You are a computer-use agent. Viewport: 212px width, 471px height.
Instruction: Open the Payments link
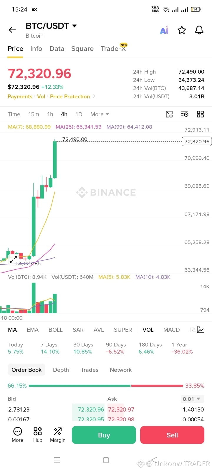(x=20, y=97)
